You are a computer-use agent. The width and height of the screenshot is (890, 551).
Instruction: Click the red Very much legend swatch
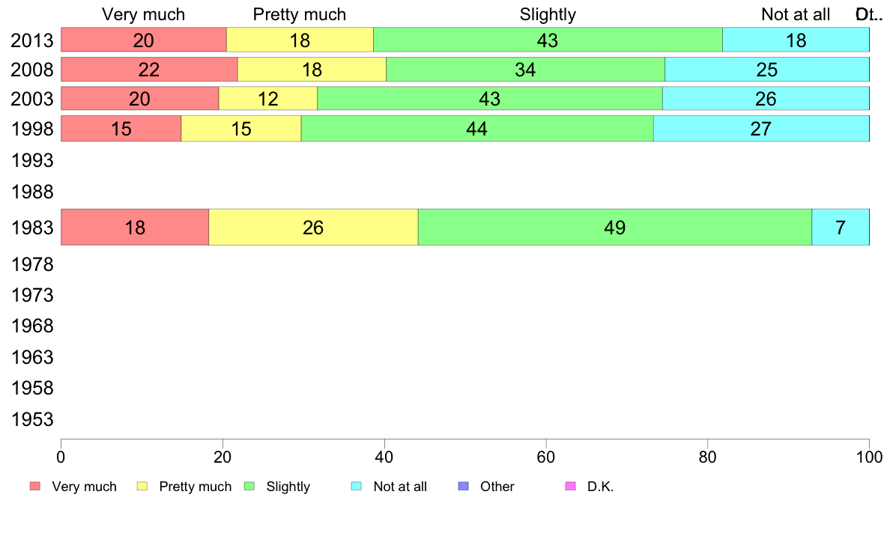tap(35, 487)
